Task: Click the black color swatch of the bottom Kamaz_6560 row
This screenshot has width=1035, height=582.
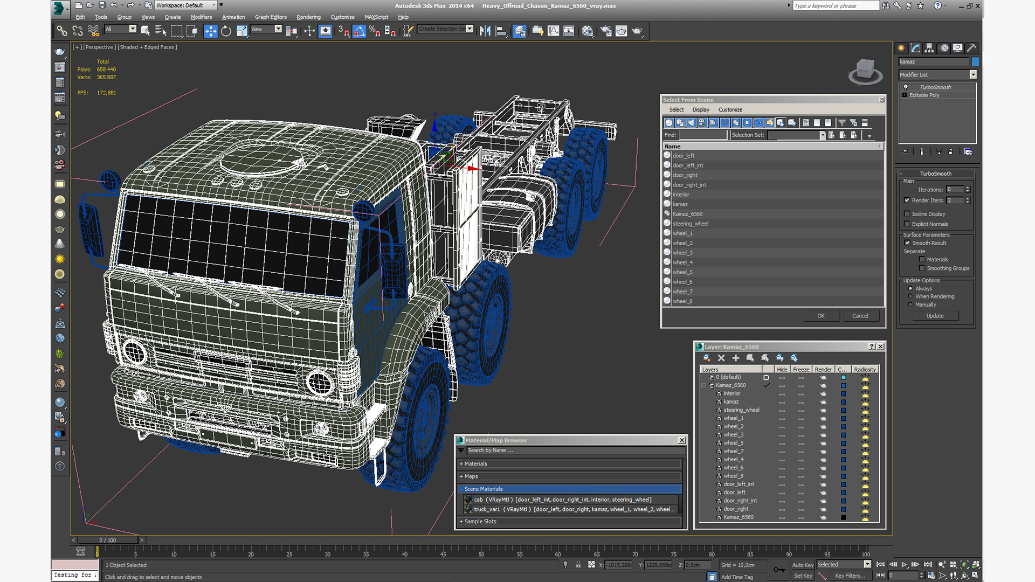Action: pos(844,517)
